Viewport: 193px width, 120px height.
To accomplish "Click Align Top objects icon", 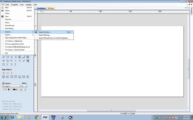I will (x=16, y=77).
